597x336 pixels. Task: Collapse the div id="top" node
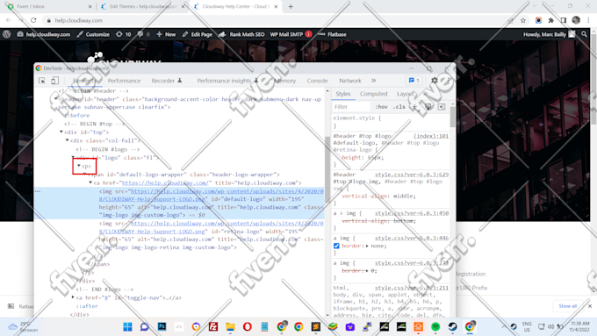pos(61,132)
